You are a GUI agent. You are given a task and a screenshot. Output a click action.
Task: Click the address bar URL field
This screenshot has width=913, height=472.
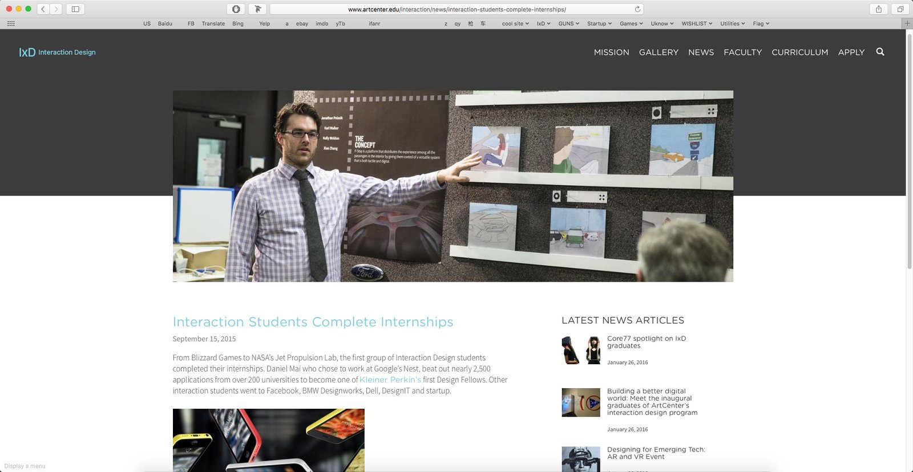coord(457,9)
